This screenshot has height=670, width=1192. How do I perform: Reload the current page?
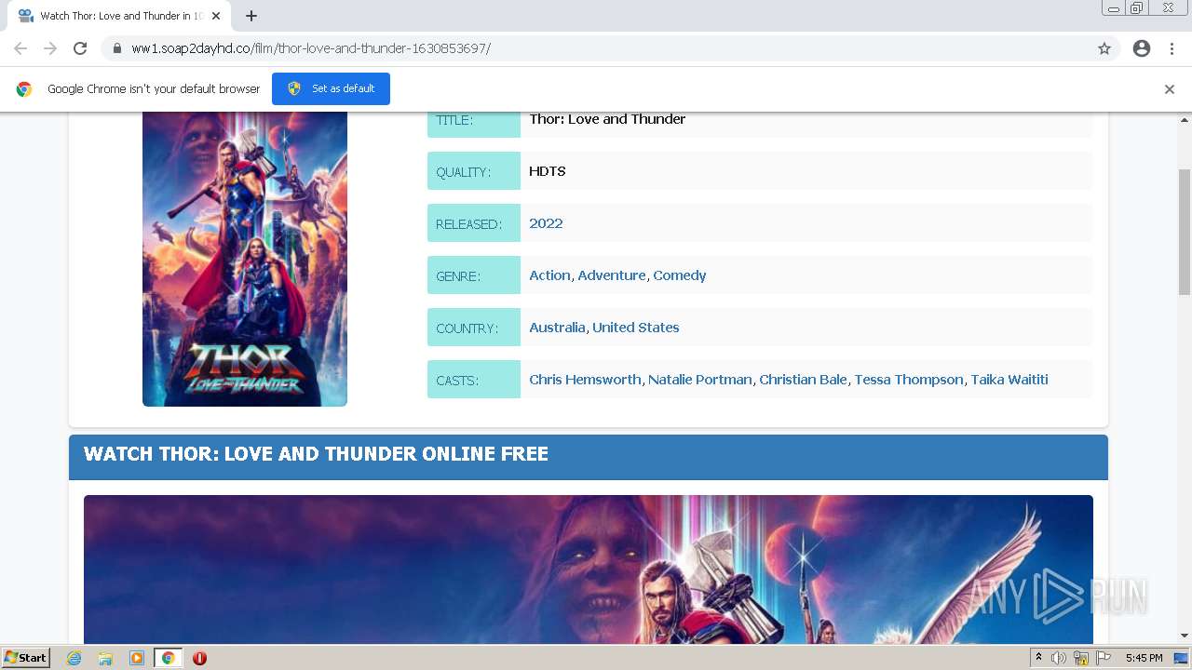point(80,48)
